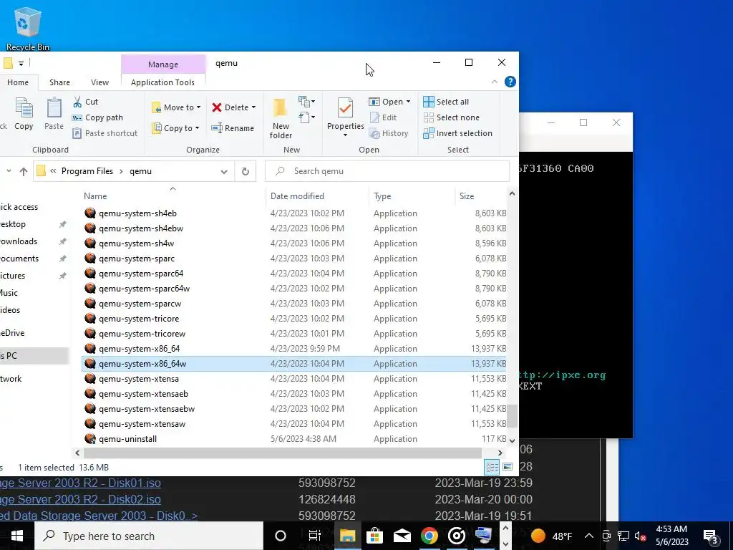Select Music in navigation pane

(9, 293)
